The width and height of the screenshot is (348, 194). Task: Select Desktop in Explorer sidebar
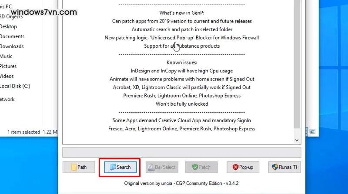pyautogui.click(x=9, y=26)
